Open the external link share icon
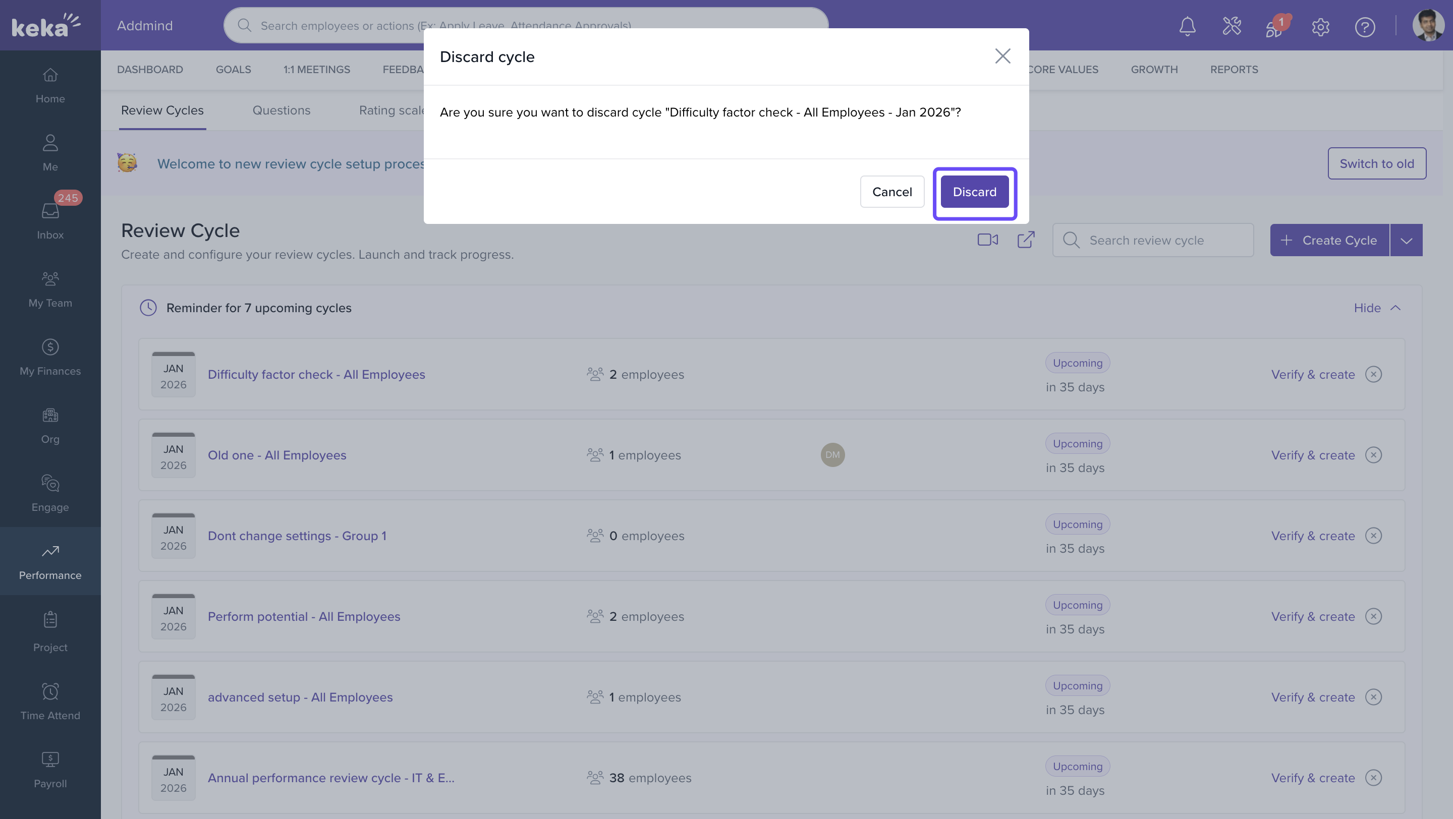 [x=1026, y=240]
